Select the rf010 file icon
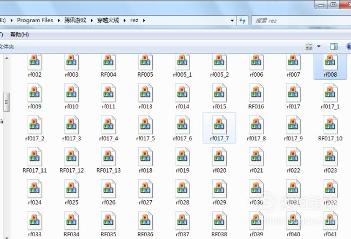 (72, 93)
